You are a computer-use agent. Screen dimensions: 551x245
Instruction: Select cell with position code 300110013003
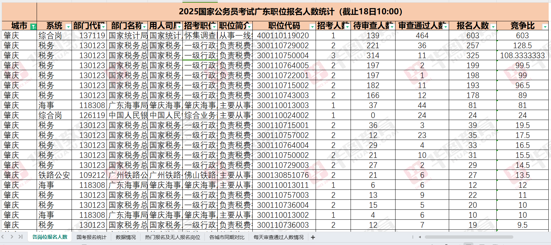(284, 105)
